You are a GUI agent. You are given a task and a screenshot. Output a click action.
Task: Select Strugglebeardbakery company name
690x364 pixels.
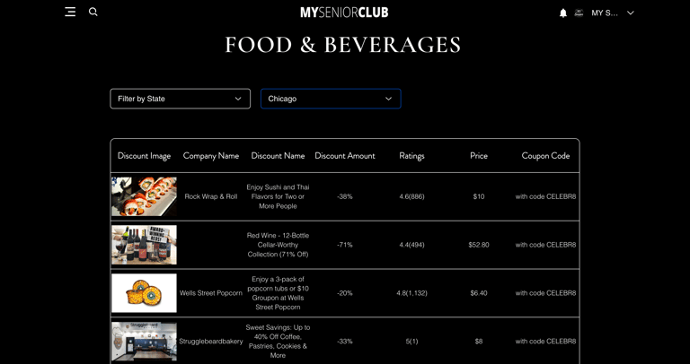211,342
